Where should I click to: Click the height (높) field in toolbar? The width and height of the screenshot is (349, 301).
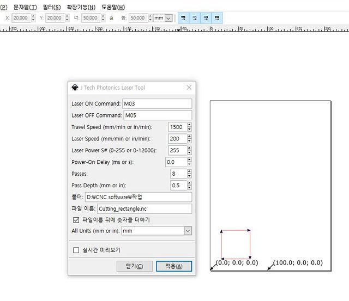click(x=138, y=18)
